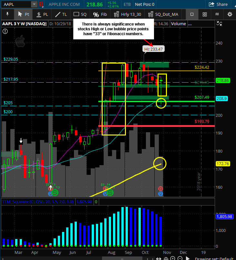The height and width of the screenshot is (260, 236).
Task: Expand the Drawing set: Default menu
Action: pyautogui.click(x=214, y=258)
